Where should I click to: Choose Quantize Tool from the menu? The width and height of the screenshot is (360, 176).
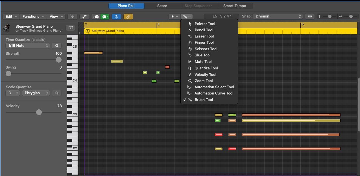(209, 68)
